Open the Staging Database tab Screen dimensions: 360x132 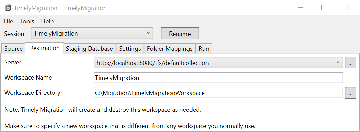[x=90, y=49]
